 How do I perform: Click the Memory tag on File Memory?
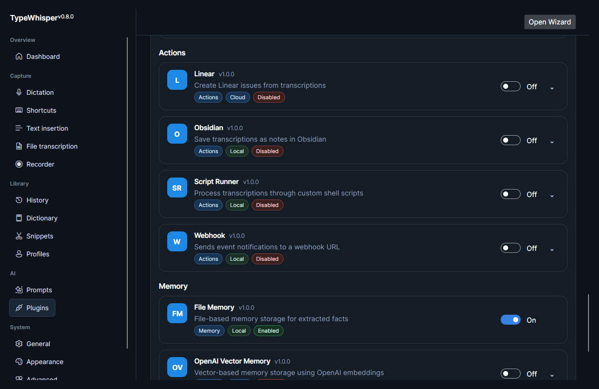pos(209,331)
